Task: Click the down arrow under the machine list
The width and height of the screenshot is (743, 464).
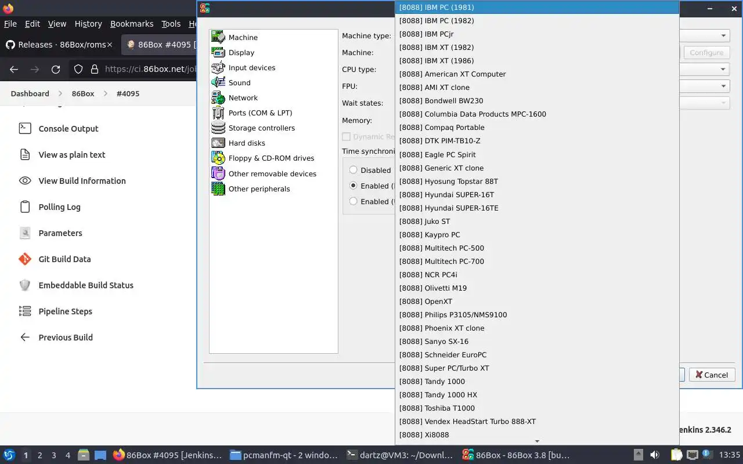Action: click(x=537, y=441)
